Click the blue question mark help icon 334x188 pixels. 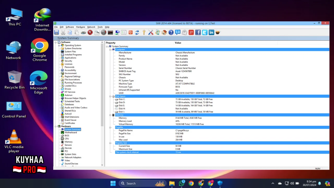point(171,32)
